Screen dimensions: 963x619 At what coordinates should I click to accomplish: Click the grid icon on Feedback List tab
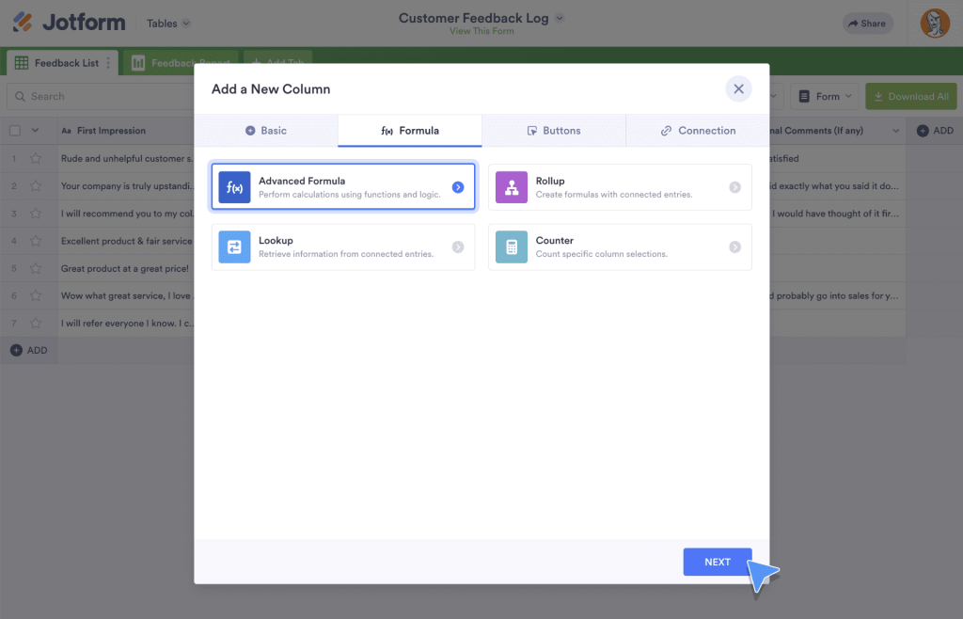(21, 62)
